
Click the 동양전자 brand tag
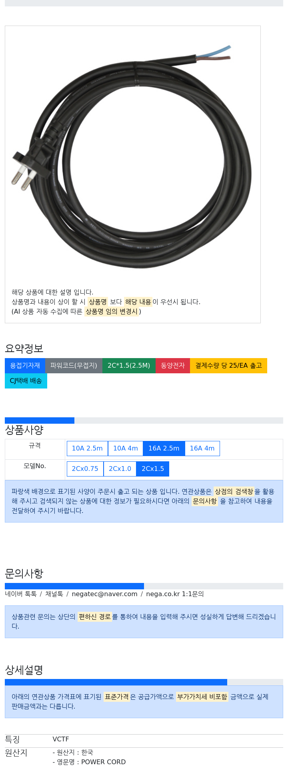[173, 366]
